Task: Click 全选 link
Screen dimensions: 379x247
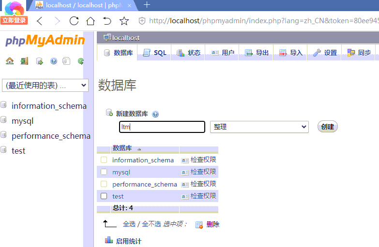Action: click(129, 224)
